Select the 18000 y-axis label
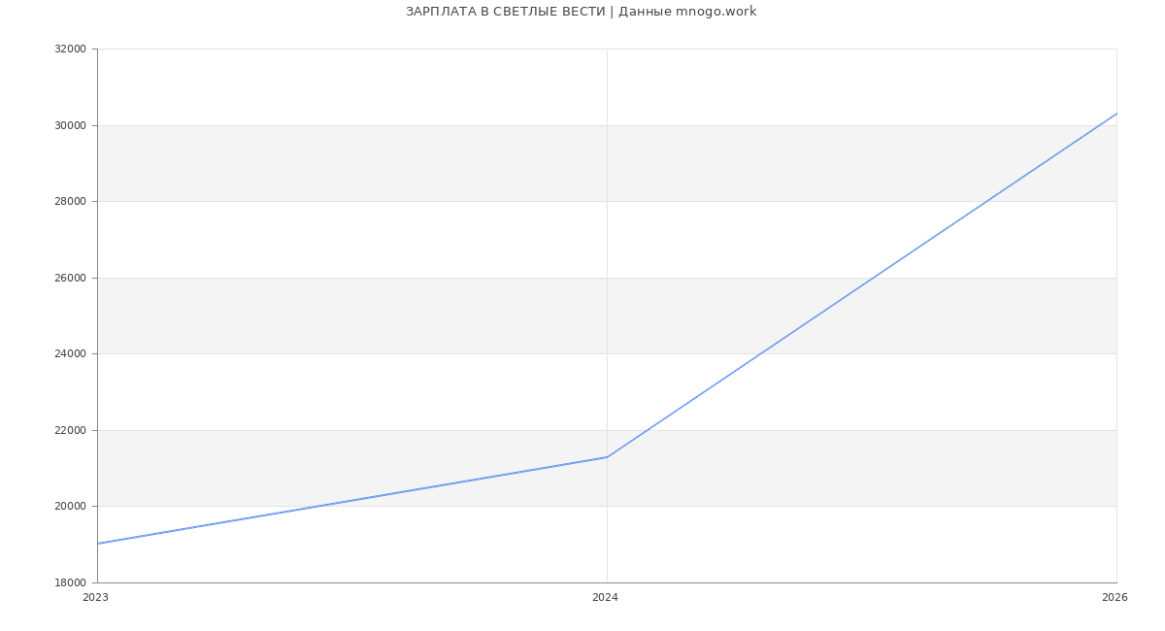Image resolution: width=1165 pixels, height=631 pixels. (x=70, y=582)
